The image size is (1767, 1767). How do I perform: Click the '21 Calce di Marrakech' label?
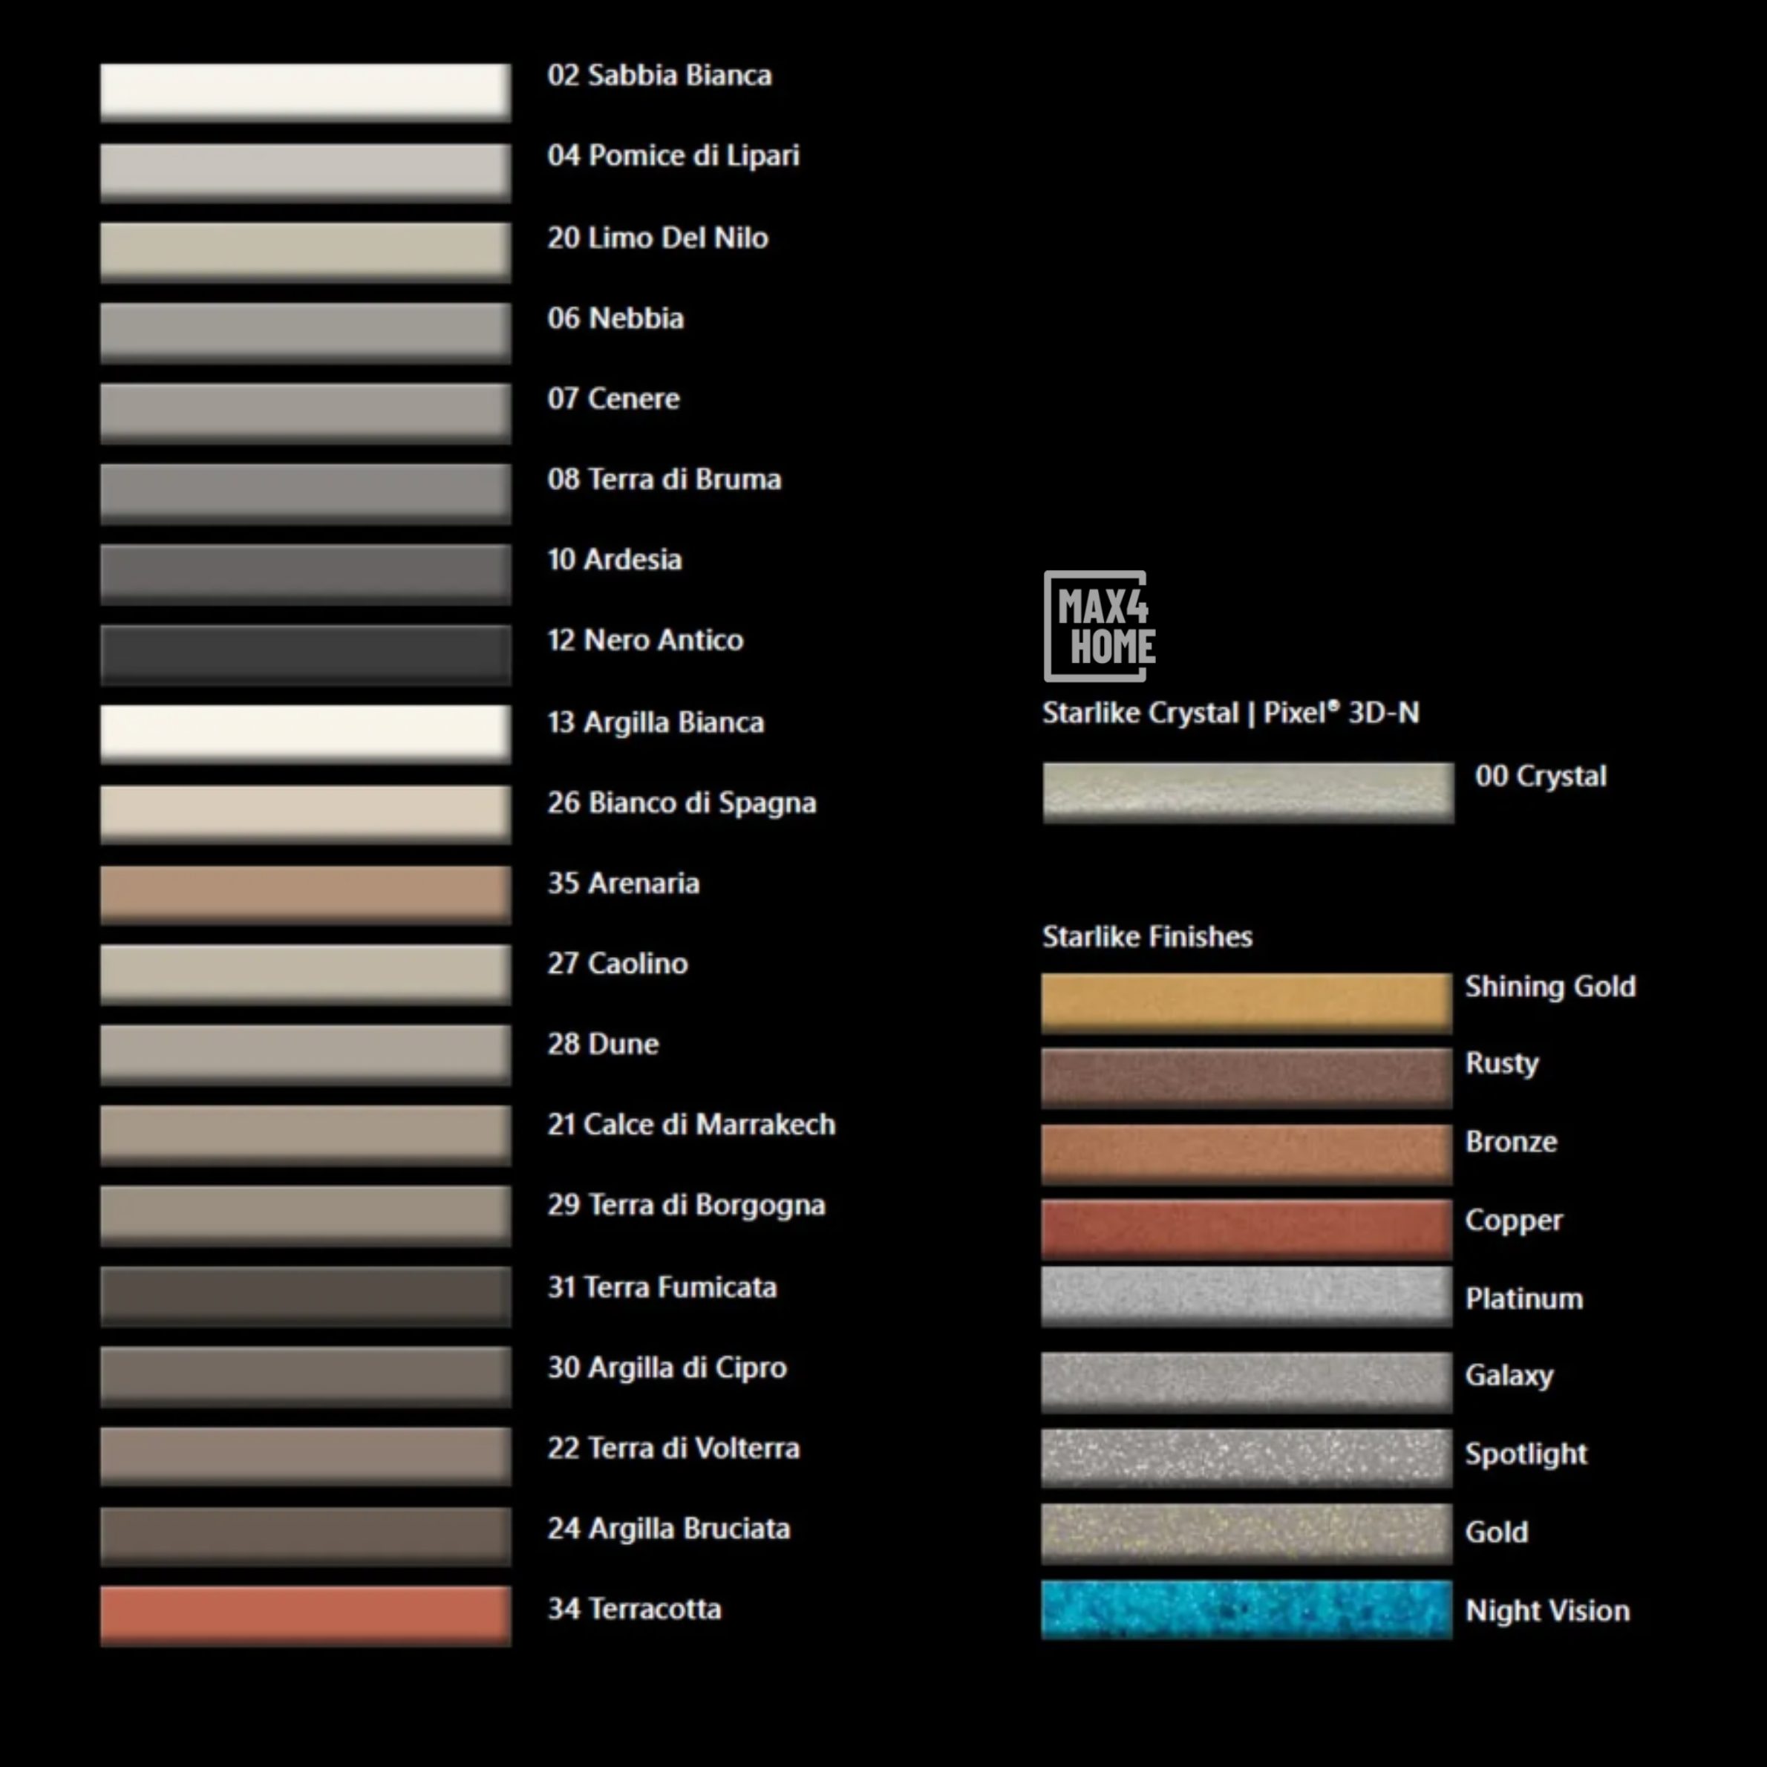pyautogui.click(x=691, y=1125)
